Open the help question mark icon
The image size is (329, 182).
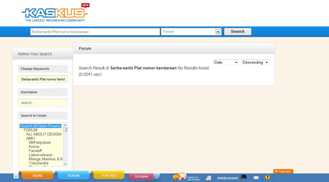pos(267,177)
